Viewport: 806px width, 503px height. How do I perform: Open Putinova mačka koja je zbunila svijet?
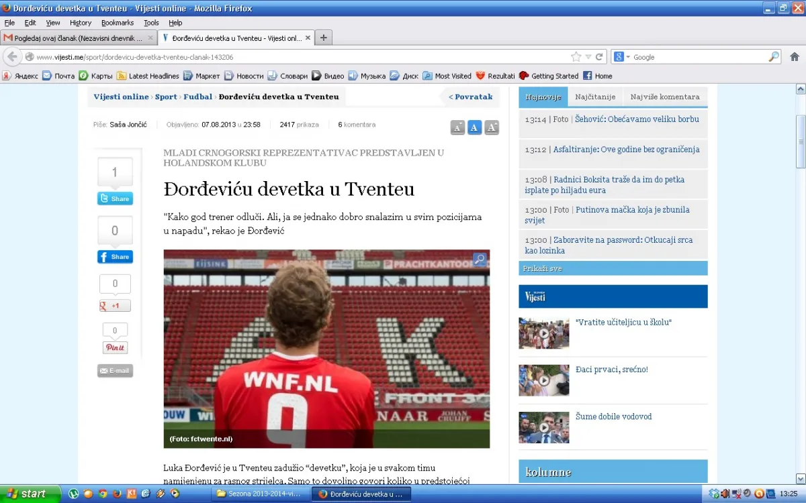[x=608, y=215]
